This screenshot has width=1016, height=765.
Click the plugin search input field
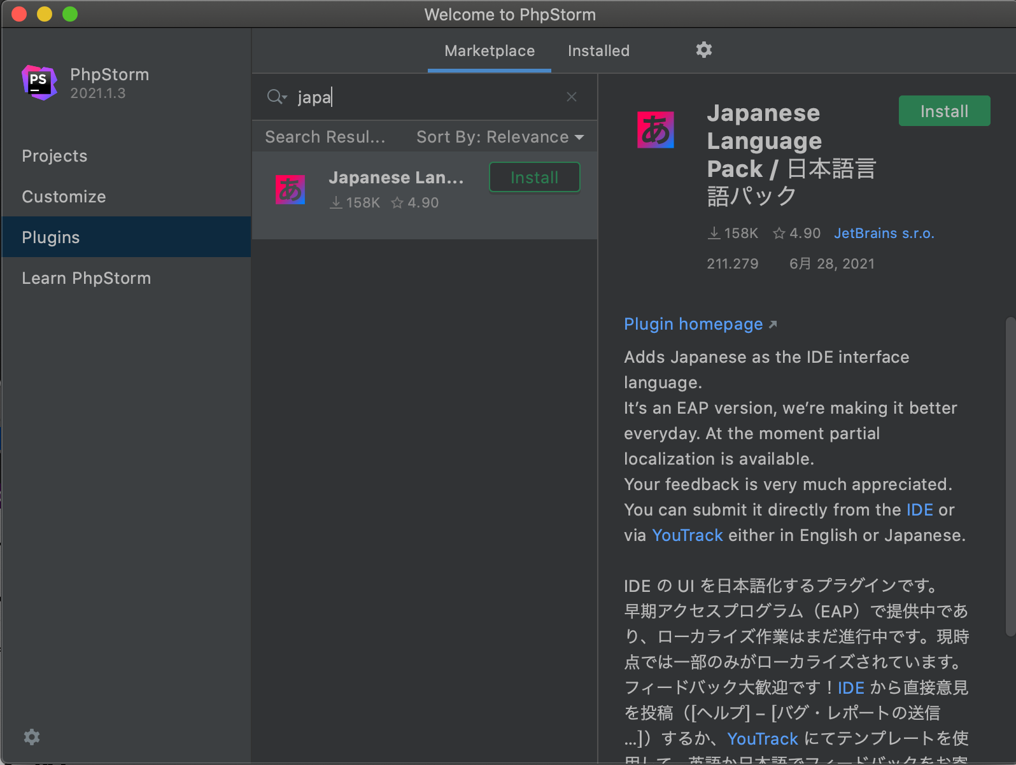427,97
